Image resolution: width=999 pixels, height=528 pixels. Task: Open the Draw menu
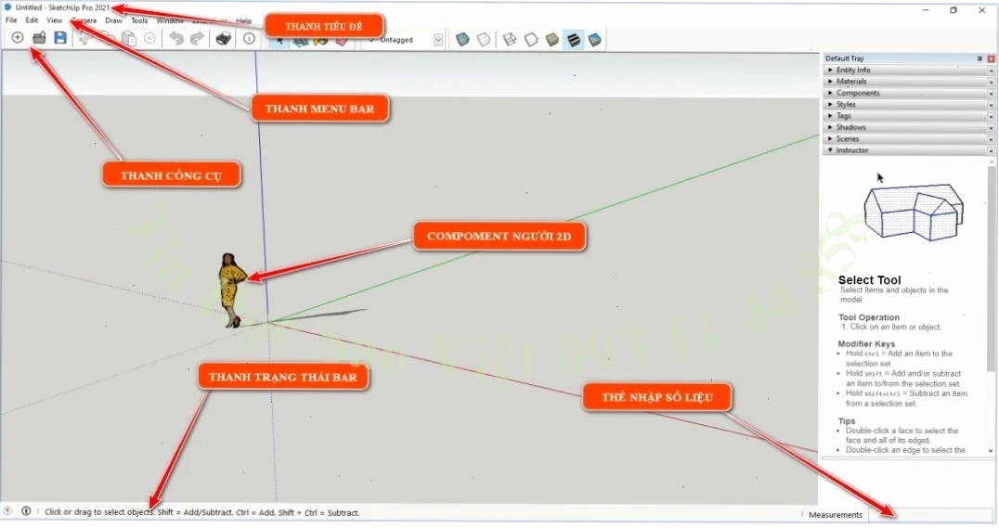[113, 21]
